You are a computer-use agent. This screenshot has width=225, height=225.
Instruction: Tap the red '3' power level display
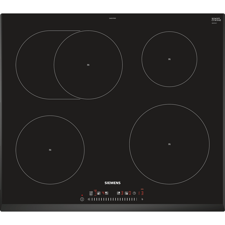click(x=122, y=193)
